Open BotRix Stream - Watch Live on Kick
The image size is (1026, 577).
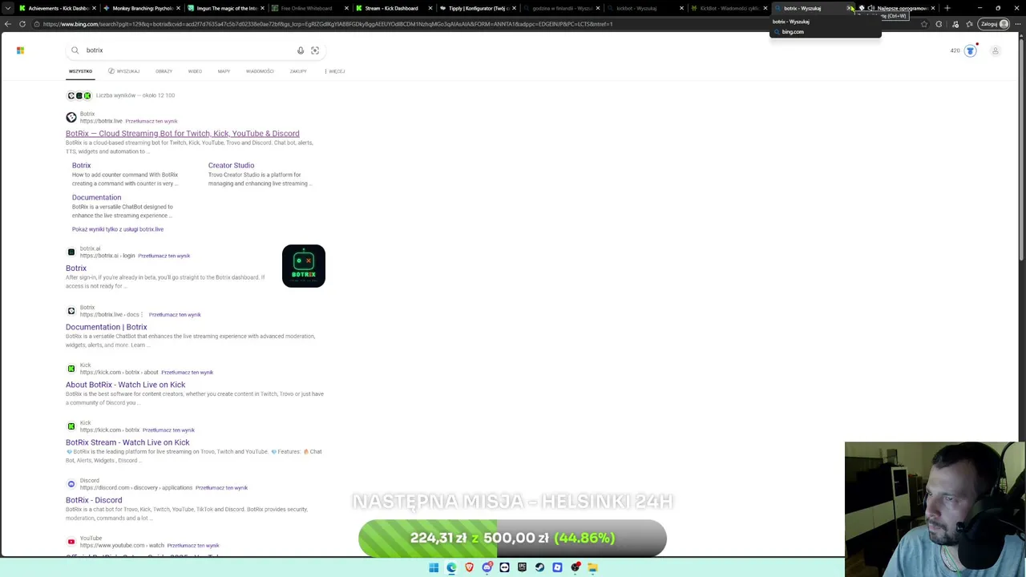click(x=127, y=442)
